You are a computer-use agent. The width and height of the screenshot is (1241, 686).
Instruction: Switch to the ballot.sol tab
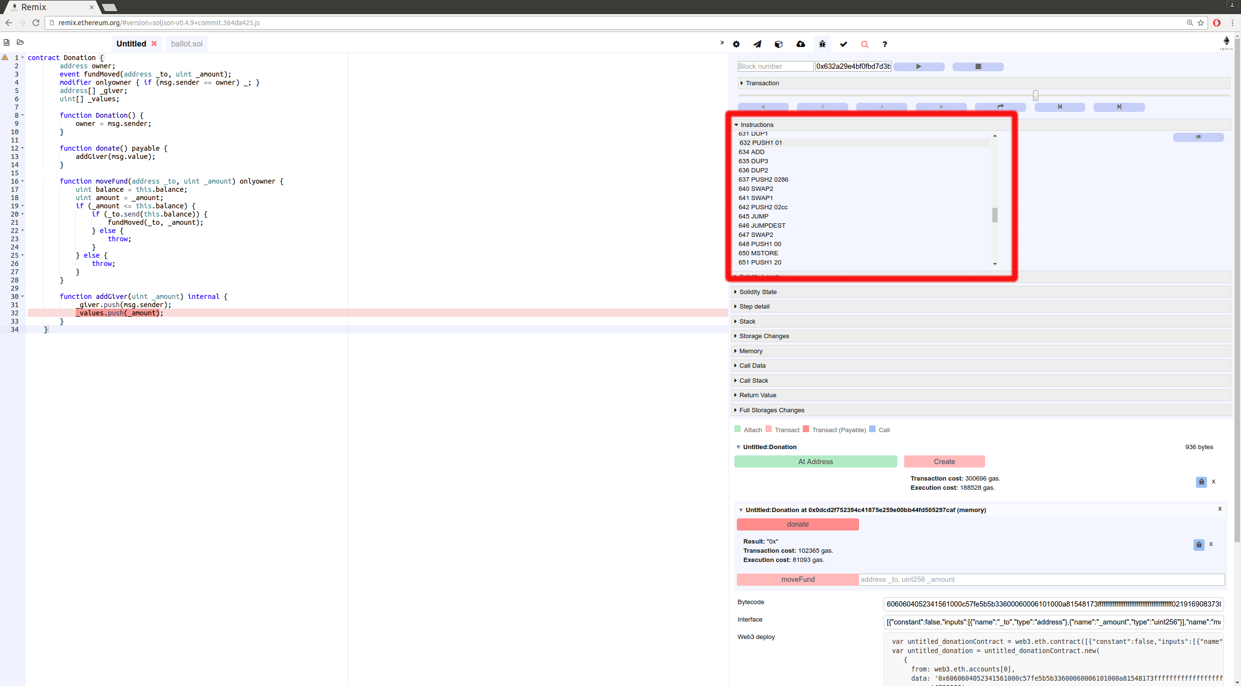pyautogui.click(x=187, y=44)
